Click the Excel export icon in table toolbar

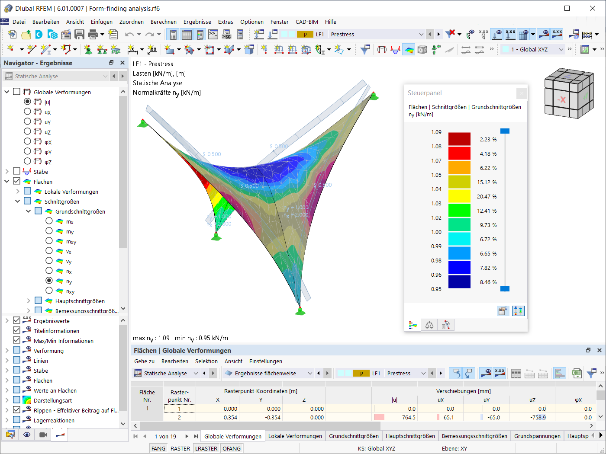(576, 373)
